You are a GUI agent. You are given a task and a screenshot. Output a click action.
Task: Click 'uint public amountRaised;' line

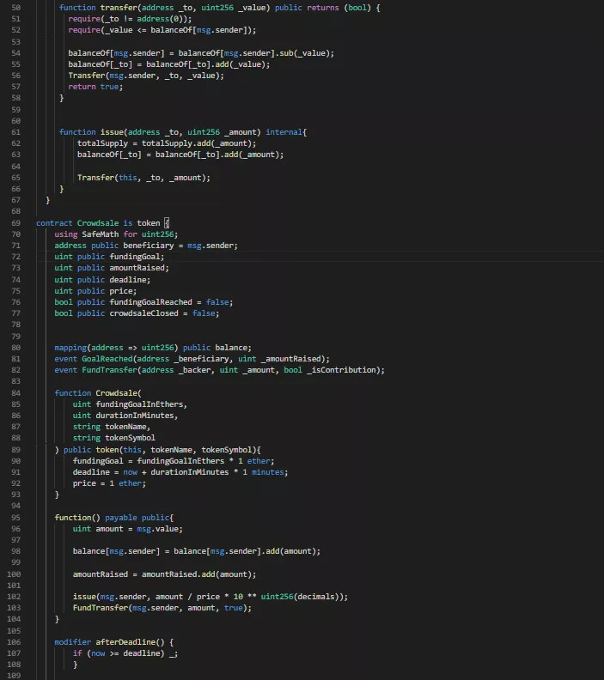[x=112, y=268]
